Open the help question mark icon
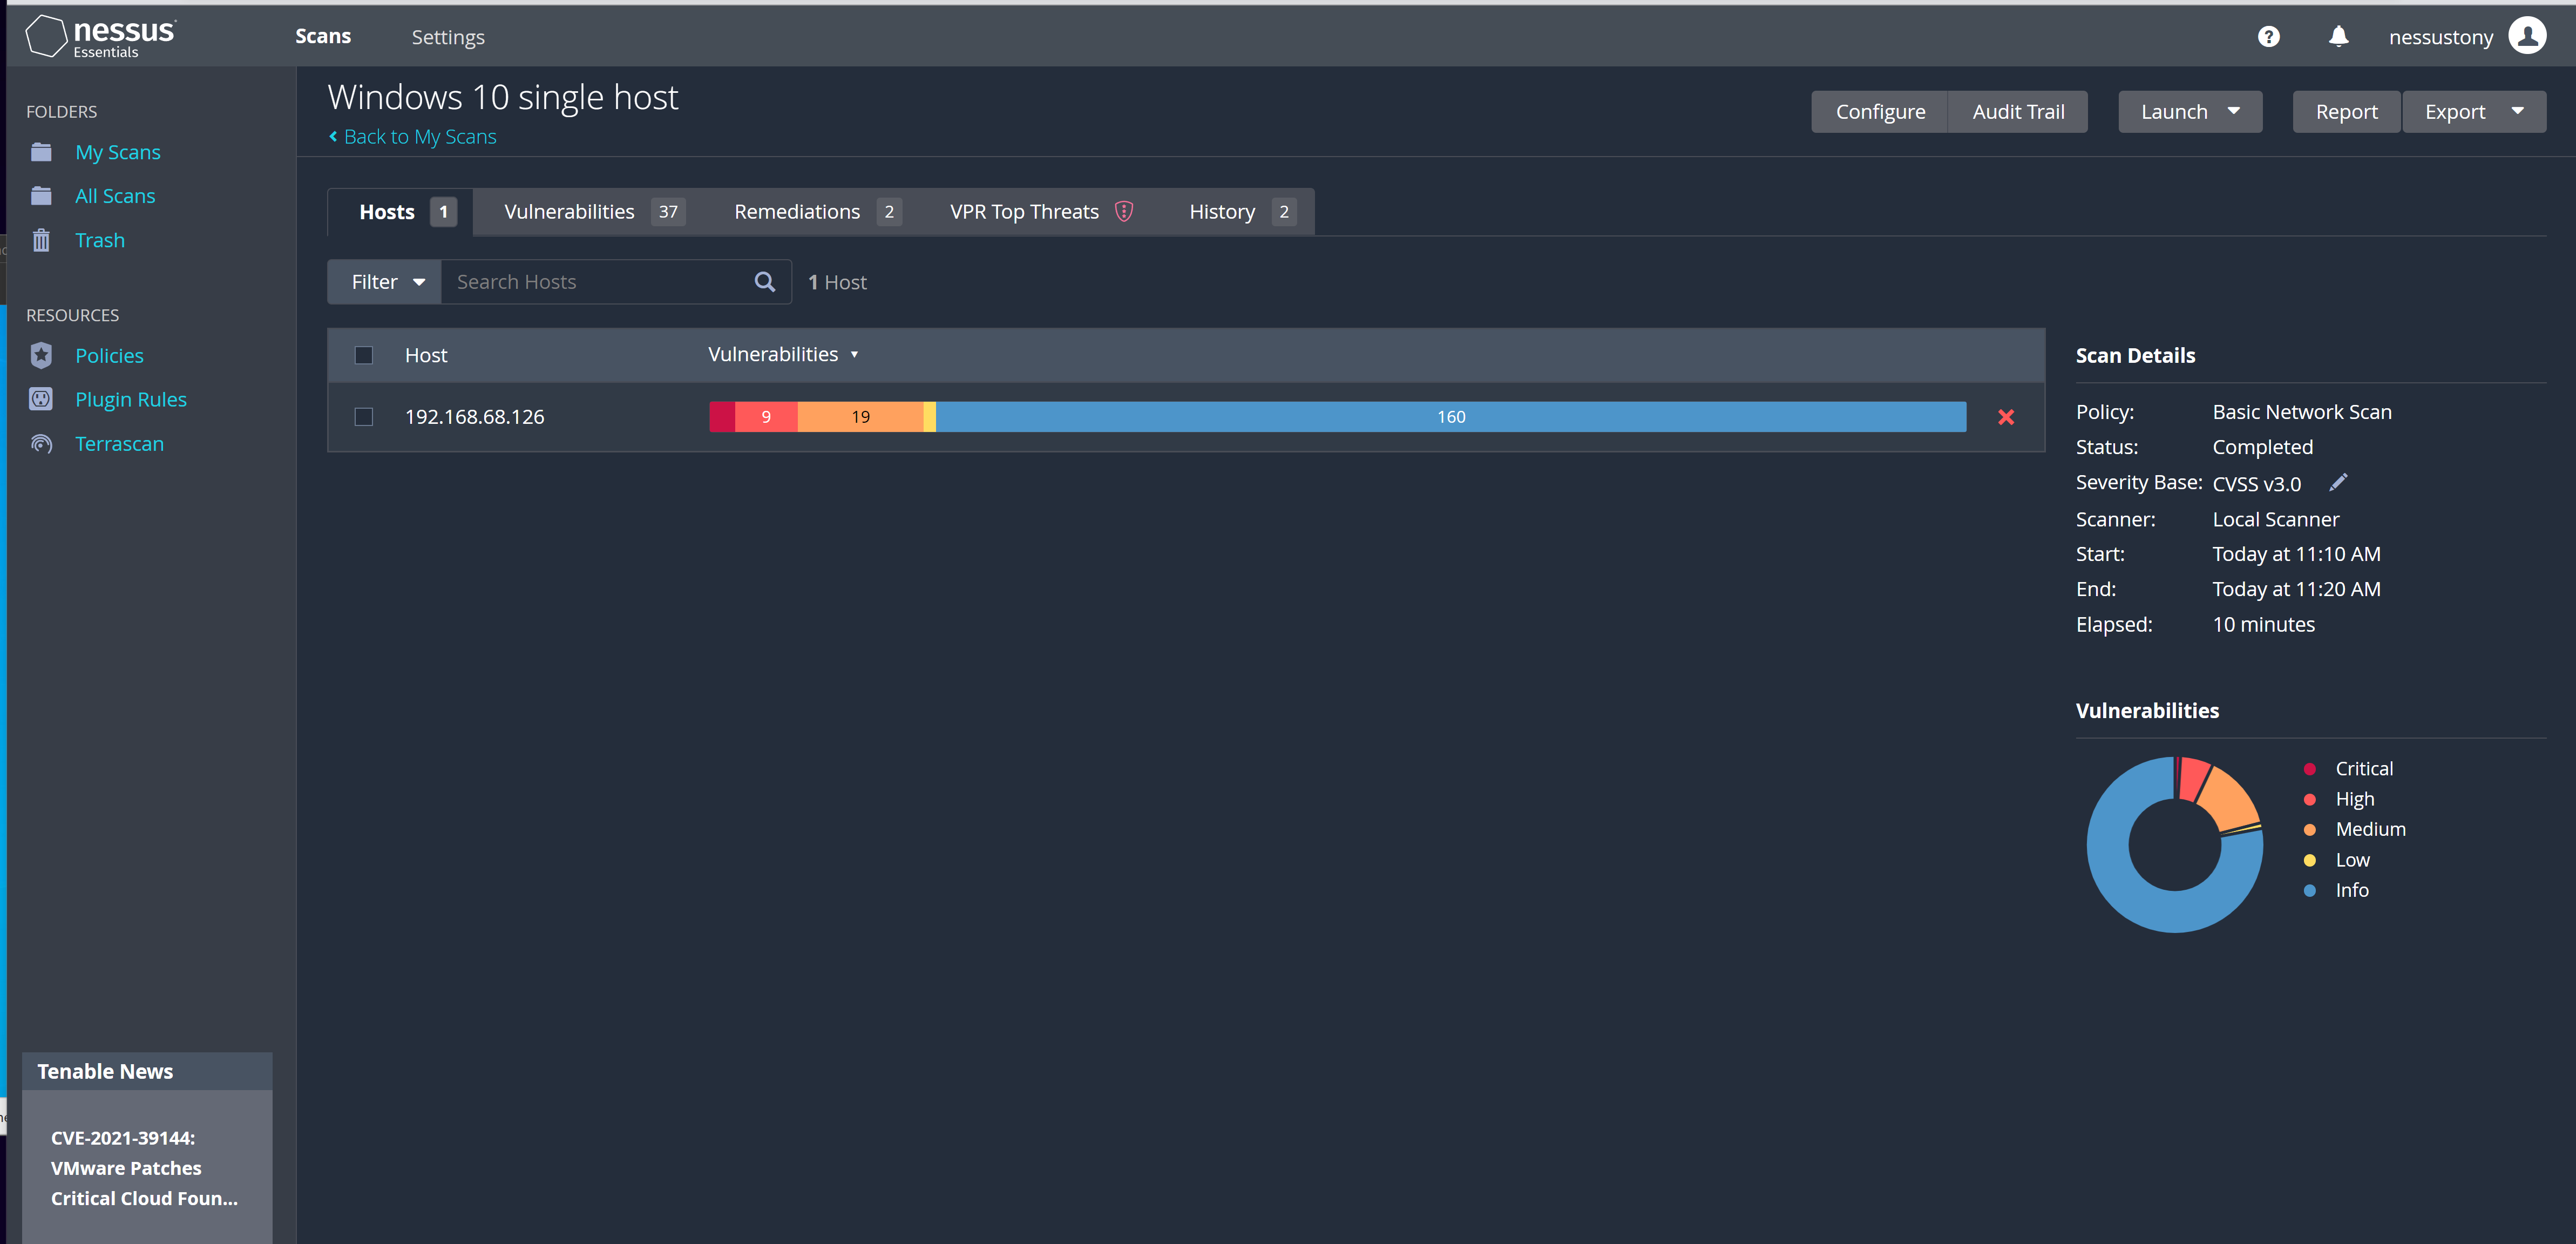The height and width of the screenshot is (1244, 2576). tap(2268, 36)
